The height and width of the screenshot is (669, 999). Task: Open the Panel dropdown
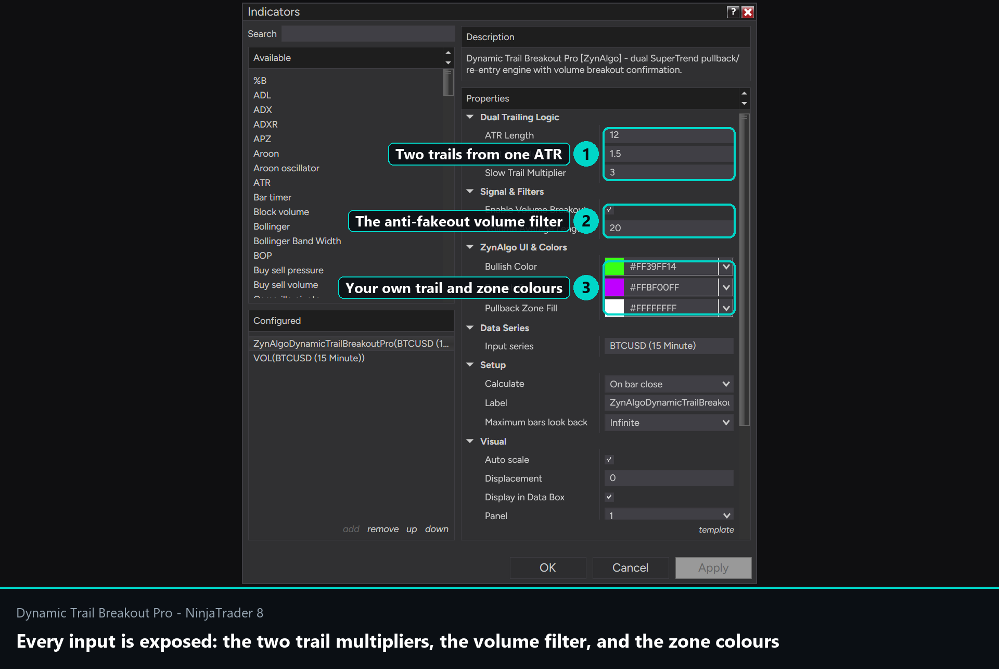(669, 515)
